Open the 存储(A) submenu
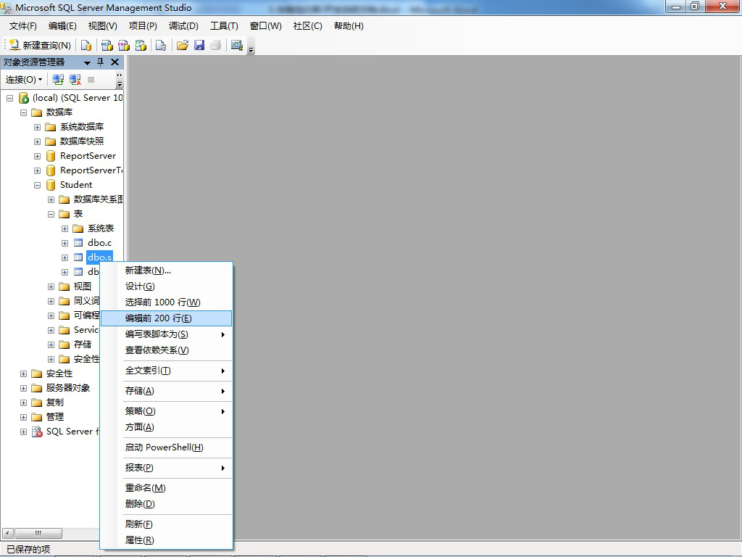The image size is (742, 557). pyautogui.click(x=167, y=391)
